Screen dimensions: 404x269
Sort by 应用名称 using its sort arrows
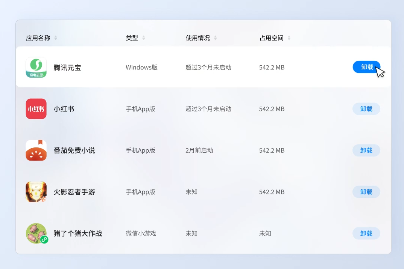pyautogui.click(x=56, y=38)
